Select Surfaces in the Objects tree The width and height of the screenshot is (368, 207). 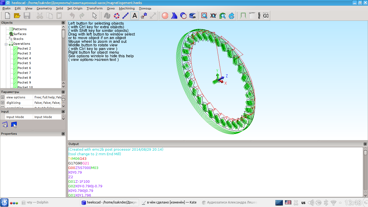pyautogui.click(x=20, y=34)
